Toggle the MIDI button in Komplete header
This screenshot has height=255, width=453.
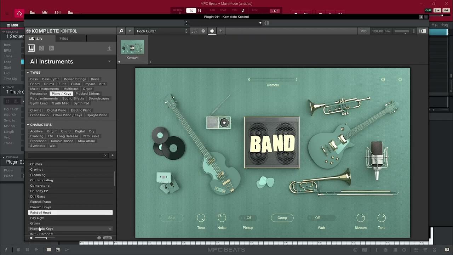364,31
